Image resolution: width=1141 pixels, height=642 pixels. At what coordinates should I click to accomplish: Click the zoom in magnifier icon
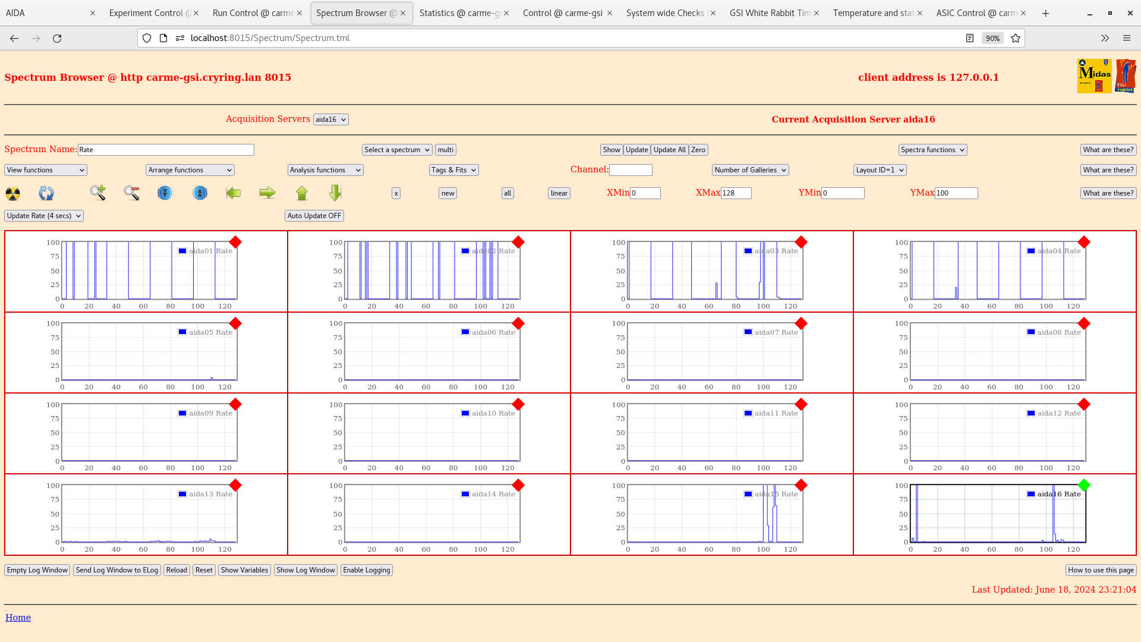(x=97, y=193)
